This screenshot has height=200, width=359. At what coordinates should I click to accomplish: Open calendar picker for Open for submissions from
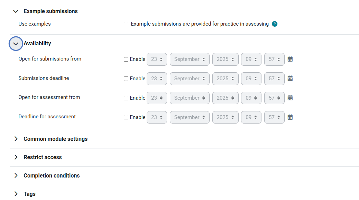pyautogui.click(x=290, y=59)
